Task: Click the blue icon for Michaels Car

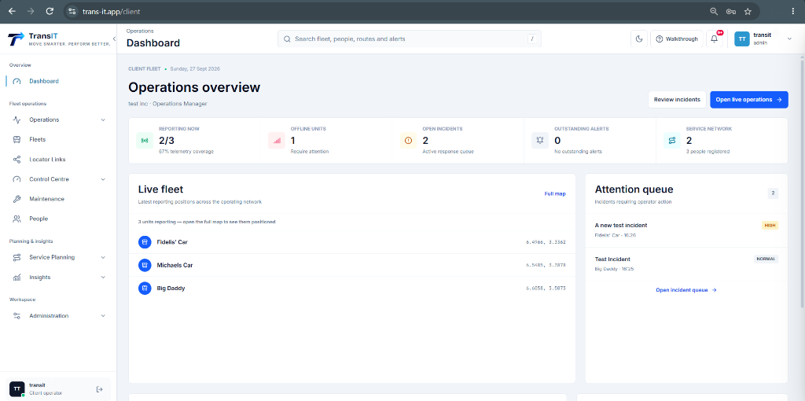Action: pos(145,265)
